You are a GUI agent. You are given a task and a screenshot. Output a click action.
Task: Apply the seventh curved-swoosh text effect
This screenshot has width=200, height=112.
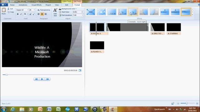point(154,12)
